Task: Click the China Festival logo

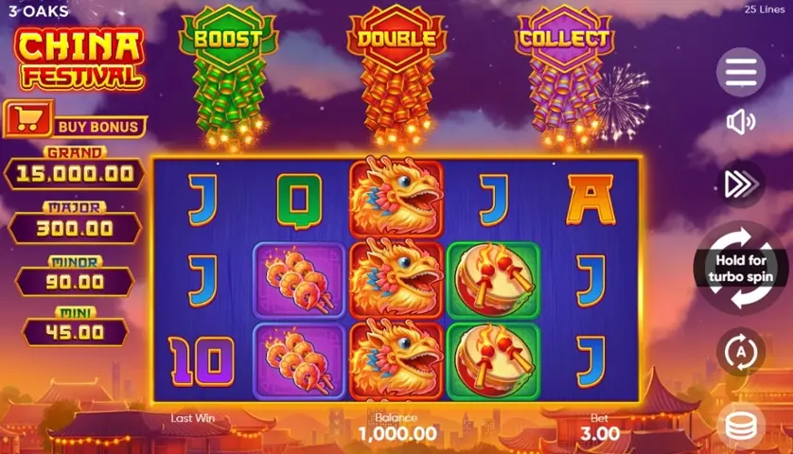Action: (81, 59)
